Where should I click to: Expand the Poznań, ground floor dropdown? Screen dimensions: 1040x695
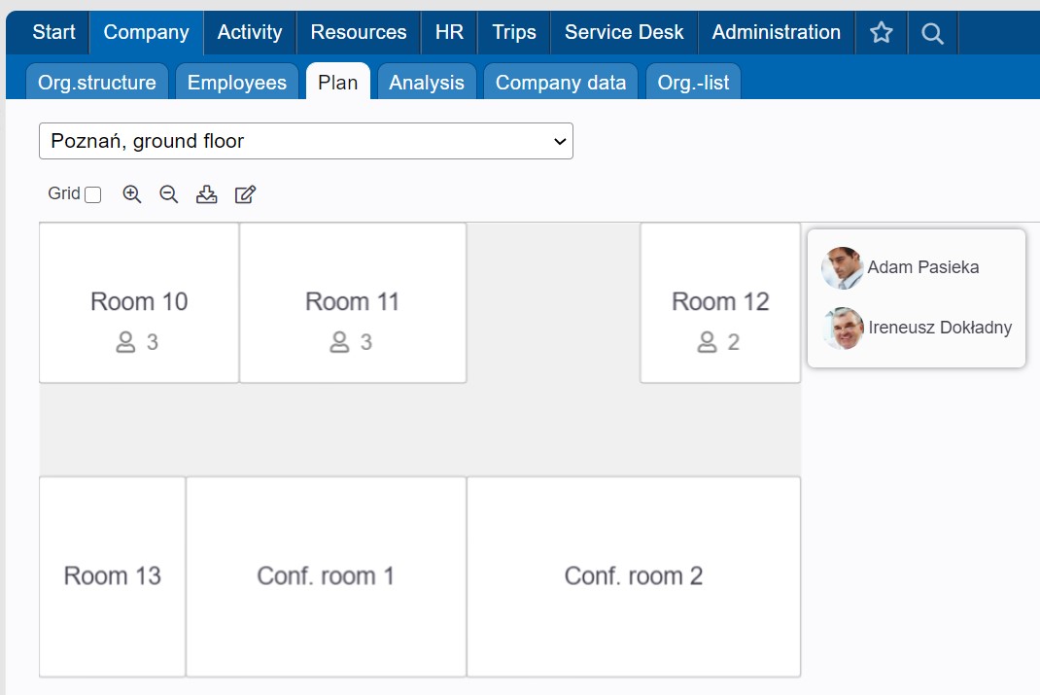click(306, 141)
